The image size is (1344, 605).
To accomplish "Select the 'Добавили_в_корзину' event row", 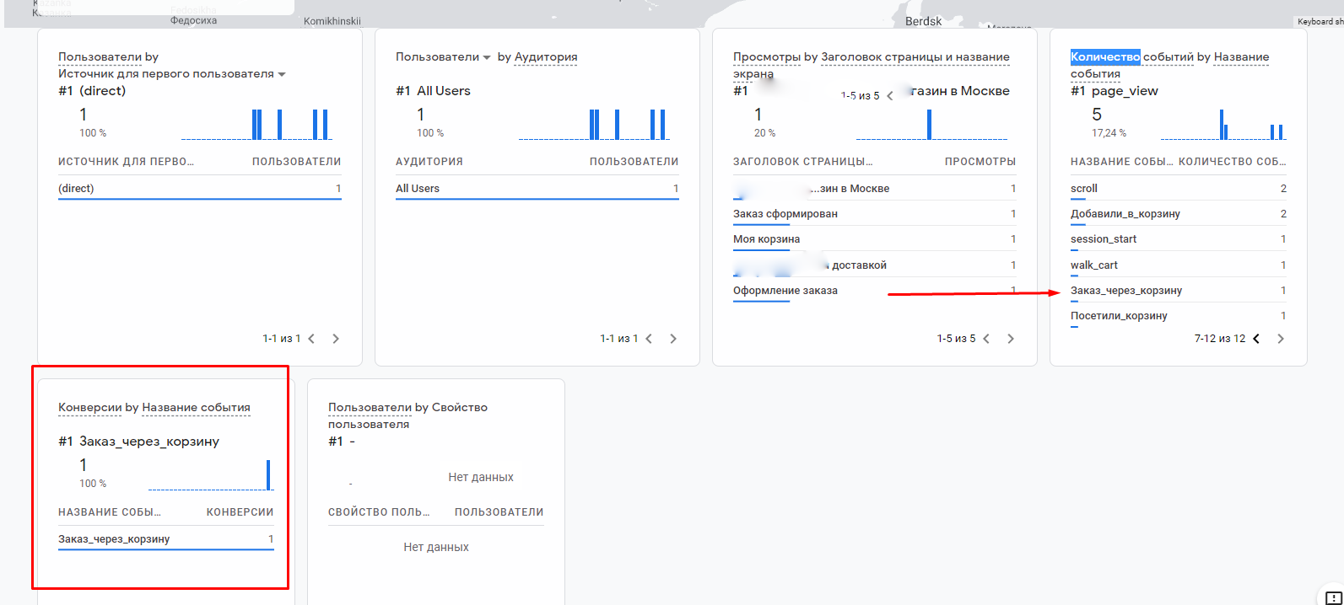I will coord(1125,214).
